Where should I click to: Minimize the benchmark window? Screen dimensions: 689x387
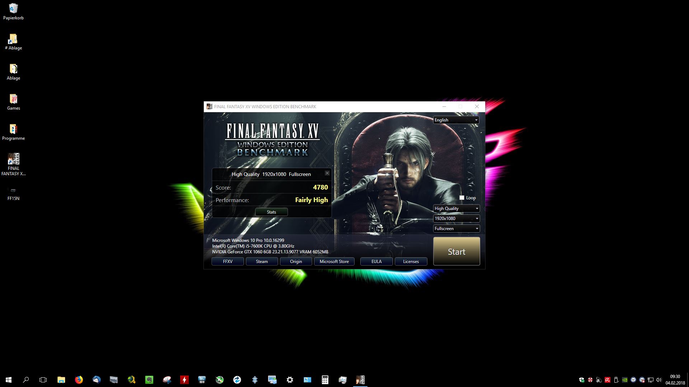444,106
